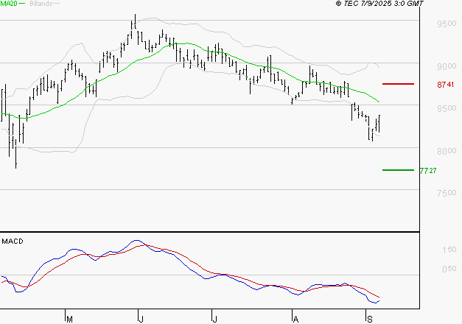Click the red 8741 resistance value
The height and width of the screenshot is (324, 462).
pyautogui.click(x=446, y=85)
